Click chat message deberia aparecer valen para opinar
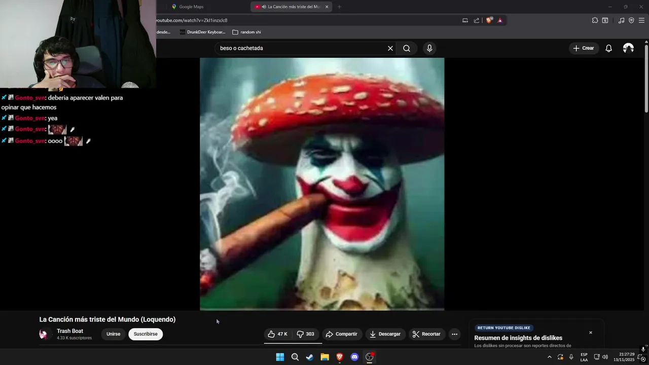 click(62, 102)
